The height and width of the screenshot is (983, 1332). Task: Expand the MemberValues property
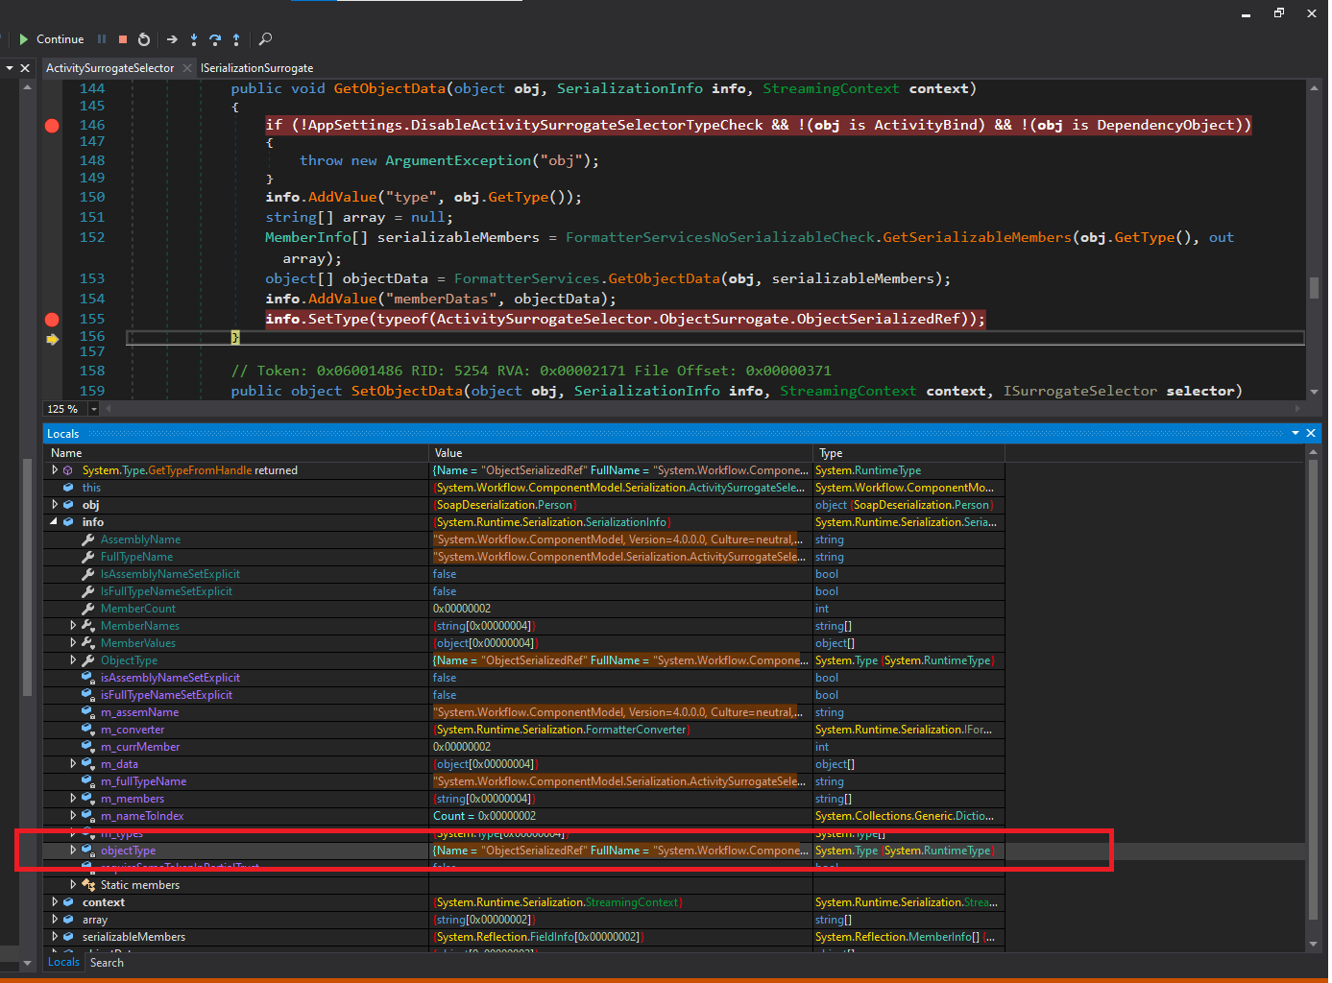[x=73, y=643]
